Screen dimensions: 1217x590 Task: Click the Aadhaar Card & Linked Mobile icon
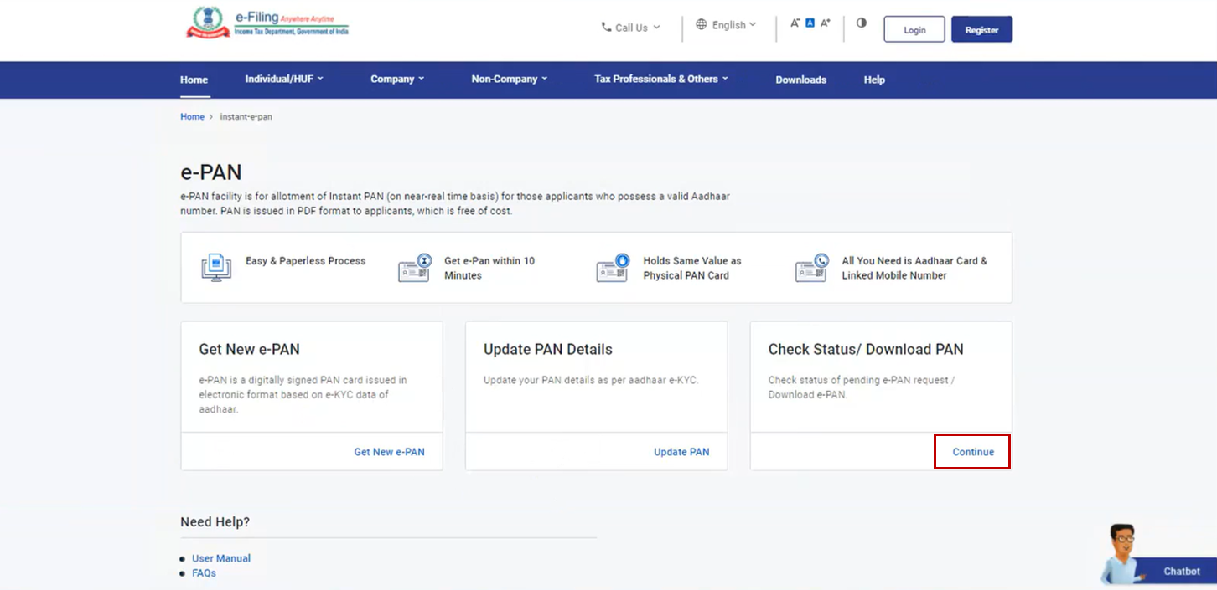click(x=811, y=268)
